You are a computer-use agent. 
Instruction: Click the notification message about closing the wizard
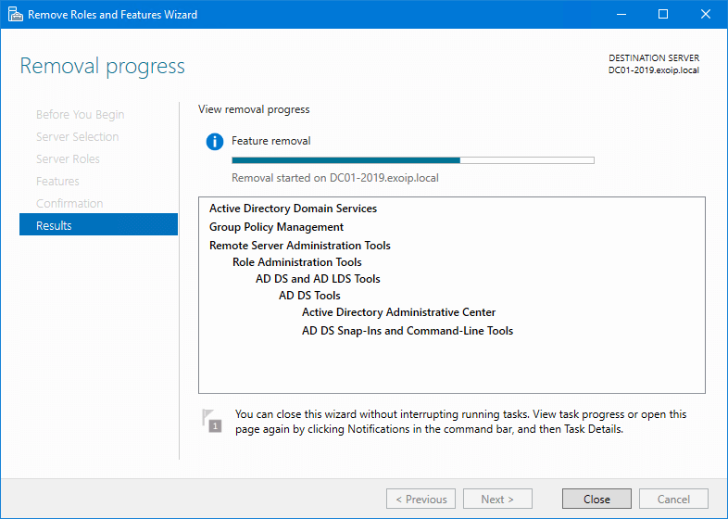460,422
